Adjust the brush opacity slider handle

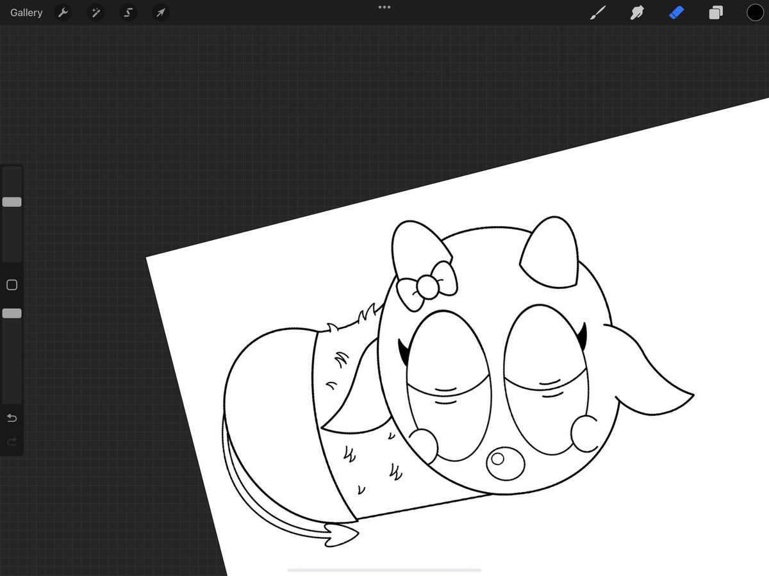[x=12, y=313]
